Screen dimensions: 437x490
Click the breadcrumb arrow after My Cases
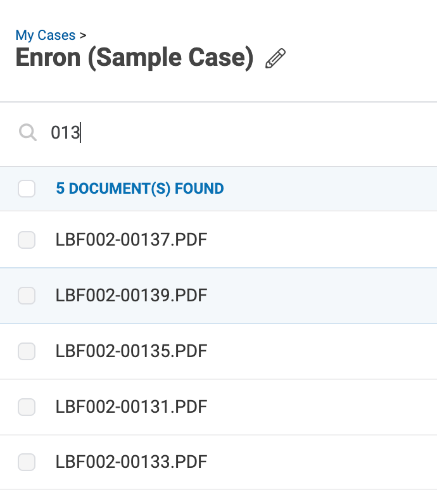point(83,35)
